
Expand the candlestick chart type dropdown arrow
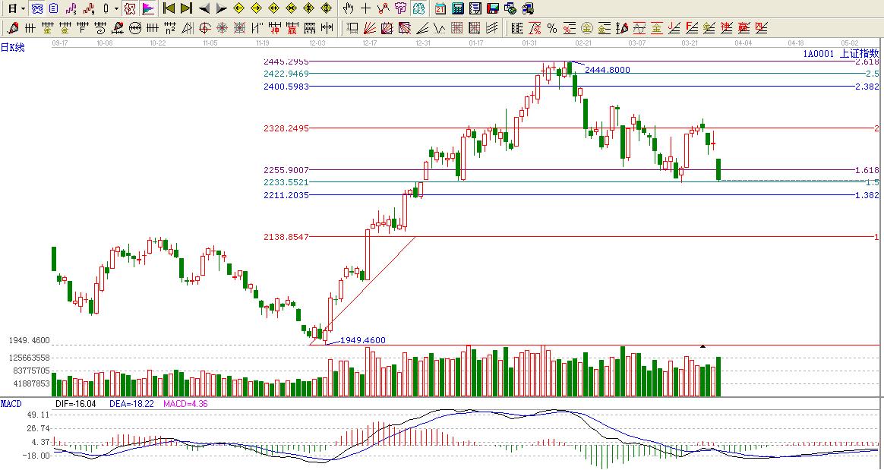115,9
